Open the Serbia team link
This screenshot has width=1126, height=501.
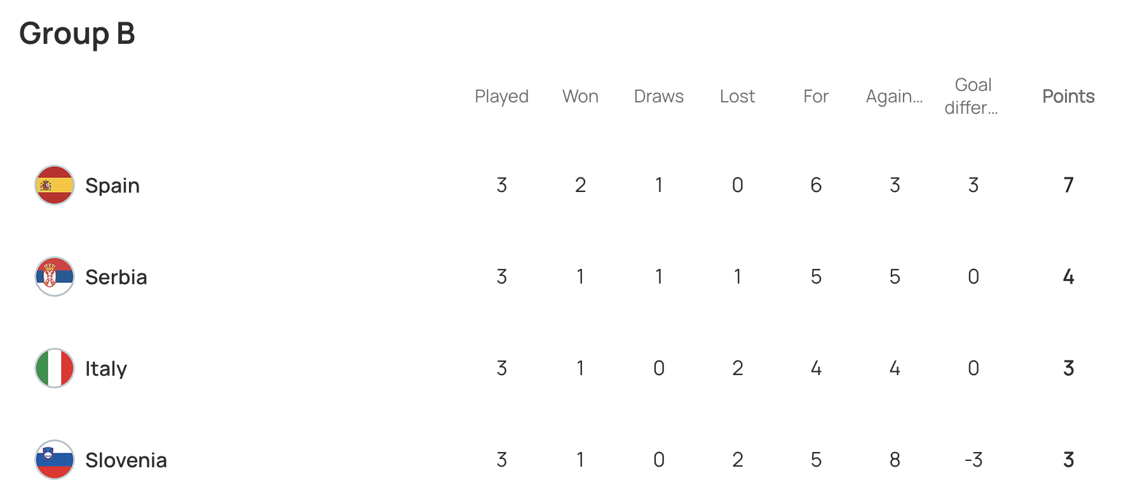[116, 277]
